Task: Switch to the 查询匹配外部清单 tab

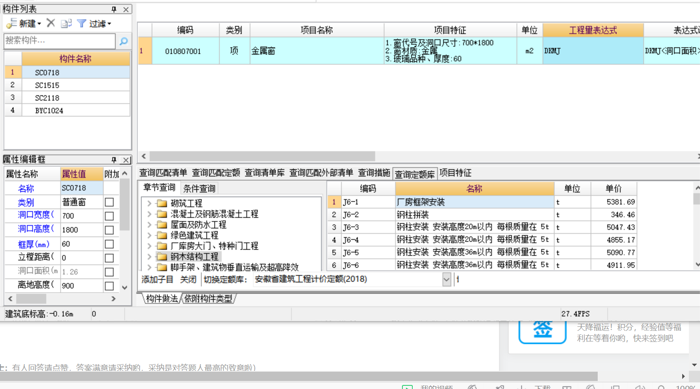Action: 321,173
